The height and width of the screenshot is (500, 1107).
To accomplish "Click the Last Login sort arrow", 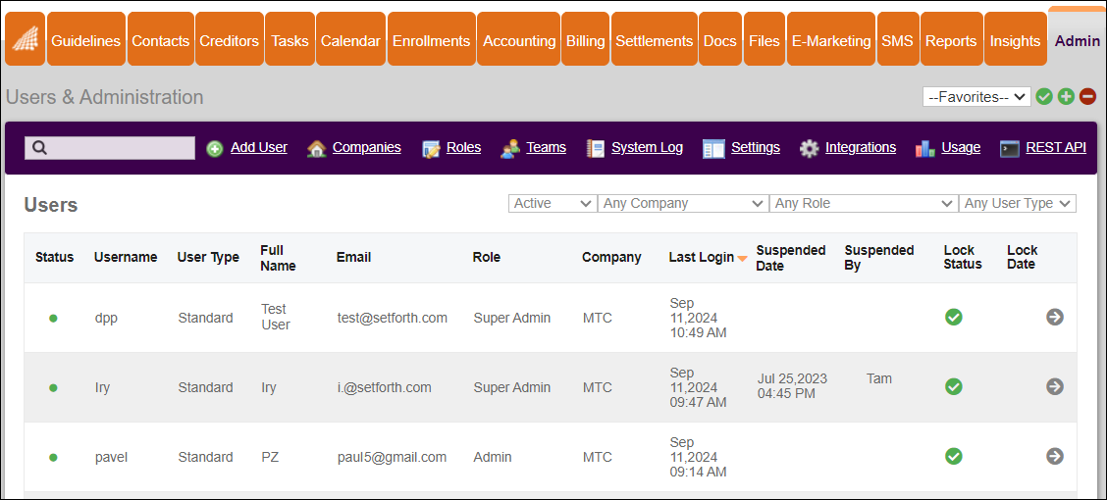I will [742, 259].
